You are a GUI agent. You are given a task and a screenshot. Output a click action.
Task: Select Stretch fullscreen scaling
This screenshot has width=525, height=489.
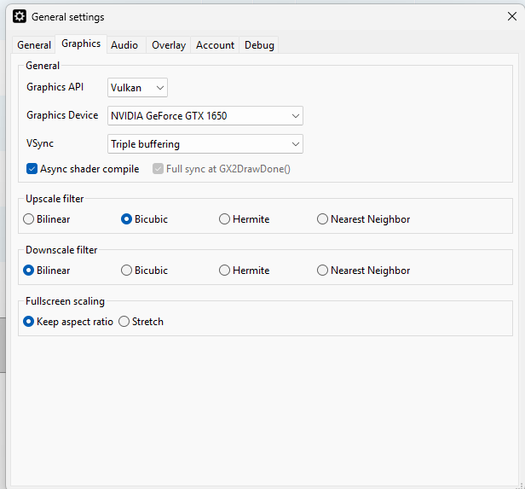pyautogui.click(x=124, y=322)
